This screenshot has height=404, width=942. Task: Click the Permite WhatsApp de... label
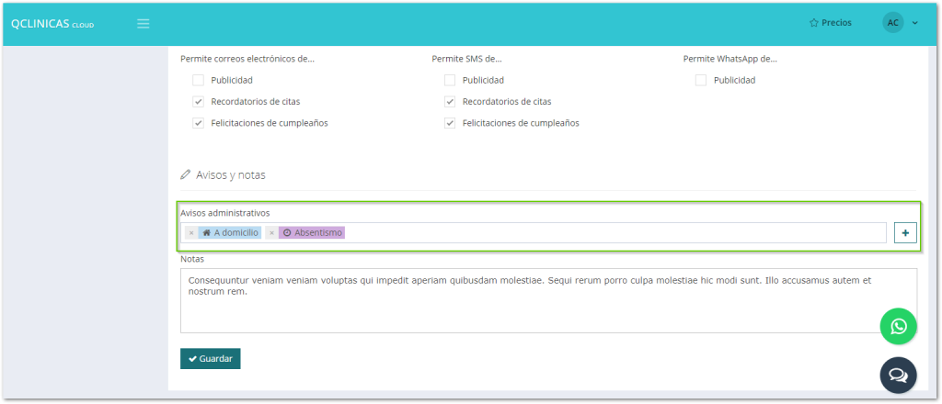(729, 59)
